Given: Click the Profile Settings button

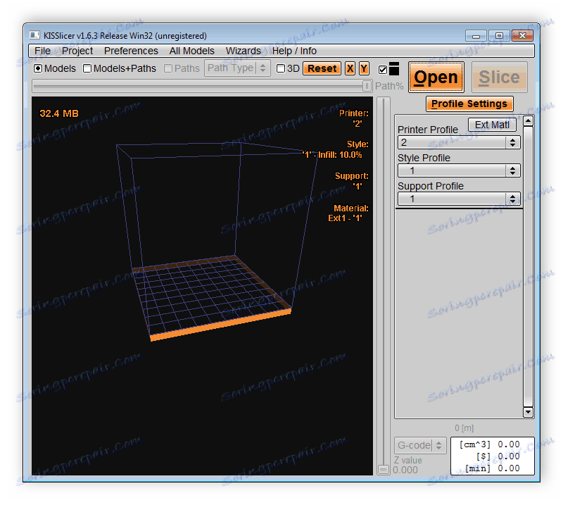Looking at the screenshot, I should pyautogui.click(x=469, y=104).
